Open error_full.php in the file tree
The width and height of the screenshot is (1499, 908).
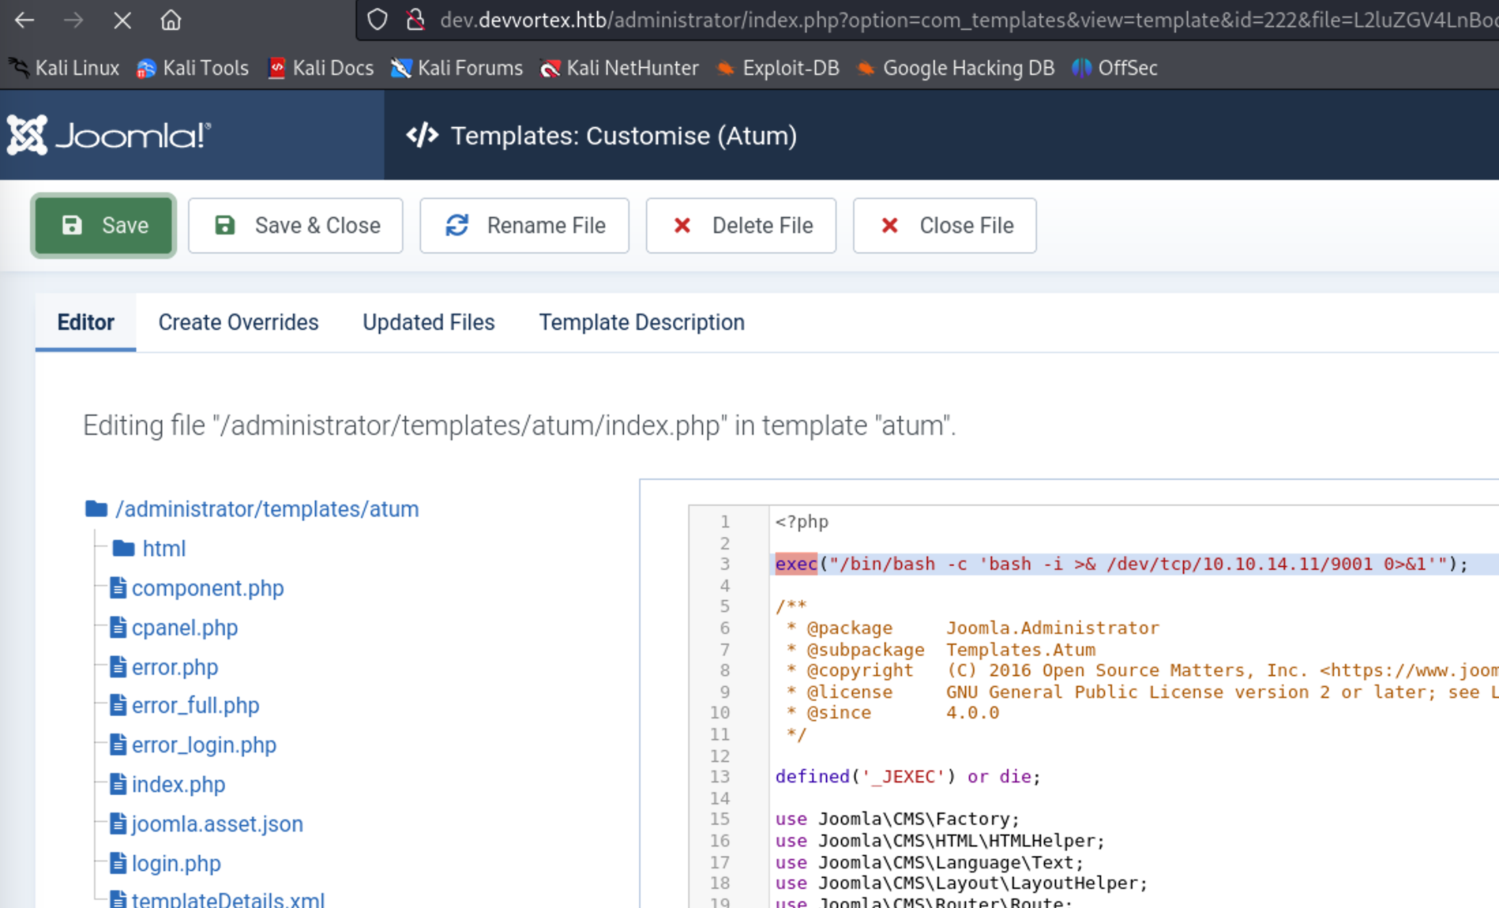pyautogui.click(x=196, y=706)
